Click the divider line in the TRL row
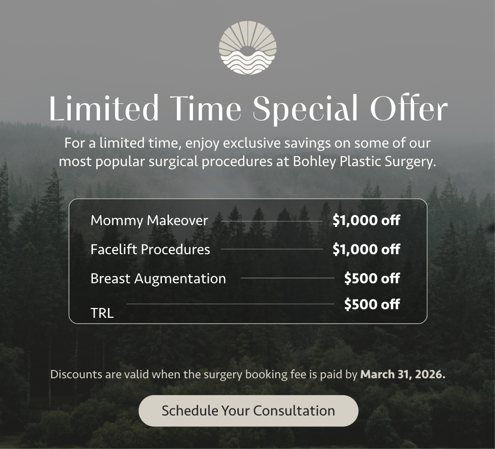 coord(230,304)
